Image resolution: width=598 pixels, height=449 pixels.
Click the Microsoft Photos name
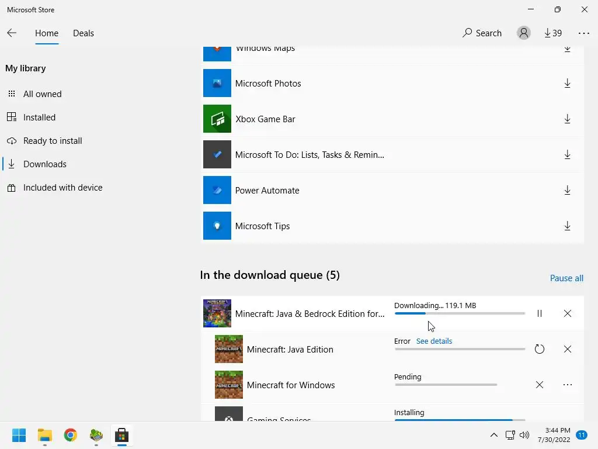click(268, 83)
